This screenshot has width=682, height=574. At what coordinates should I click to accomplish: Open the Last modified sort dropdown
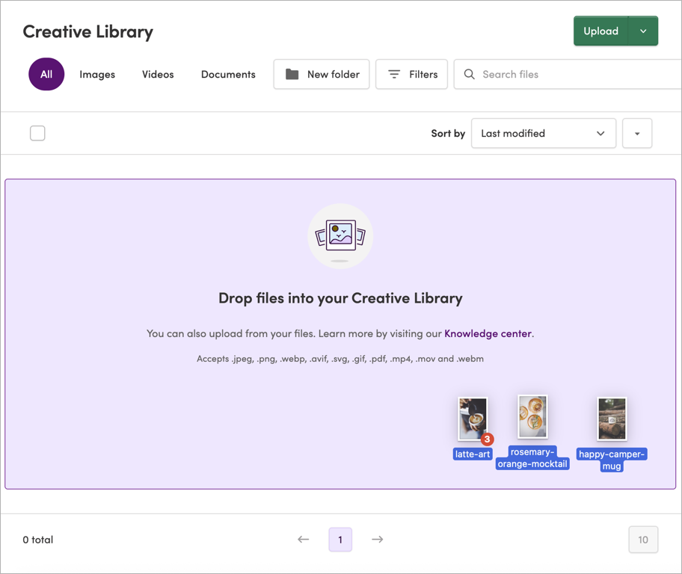(543, 133)
